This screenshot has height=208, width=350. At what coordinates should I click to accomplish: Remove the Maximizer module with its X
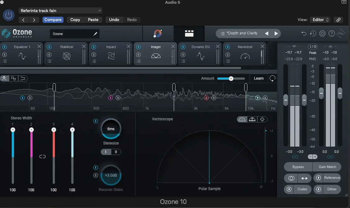pyautogui.click(x=262, y=46)
